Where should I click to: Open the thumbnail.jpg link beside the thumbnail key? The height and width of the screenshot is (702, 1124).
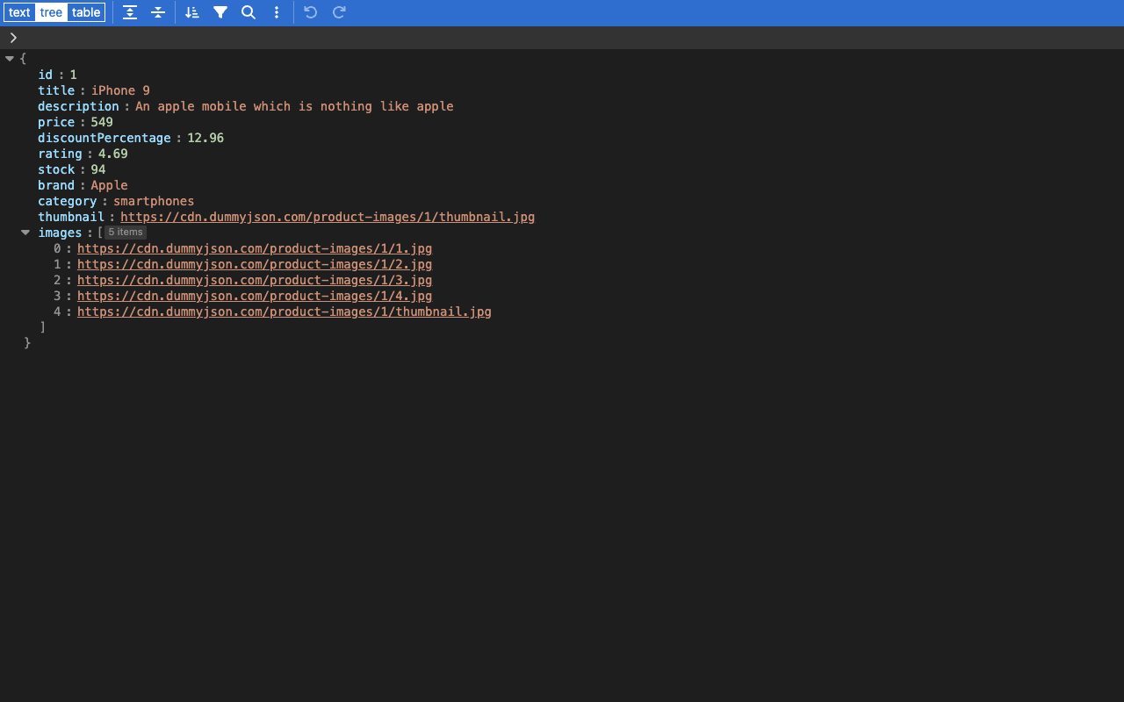click(x=328, y=217)
